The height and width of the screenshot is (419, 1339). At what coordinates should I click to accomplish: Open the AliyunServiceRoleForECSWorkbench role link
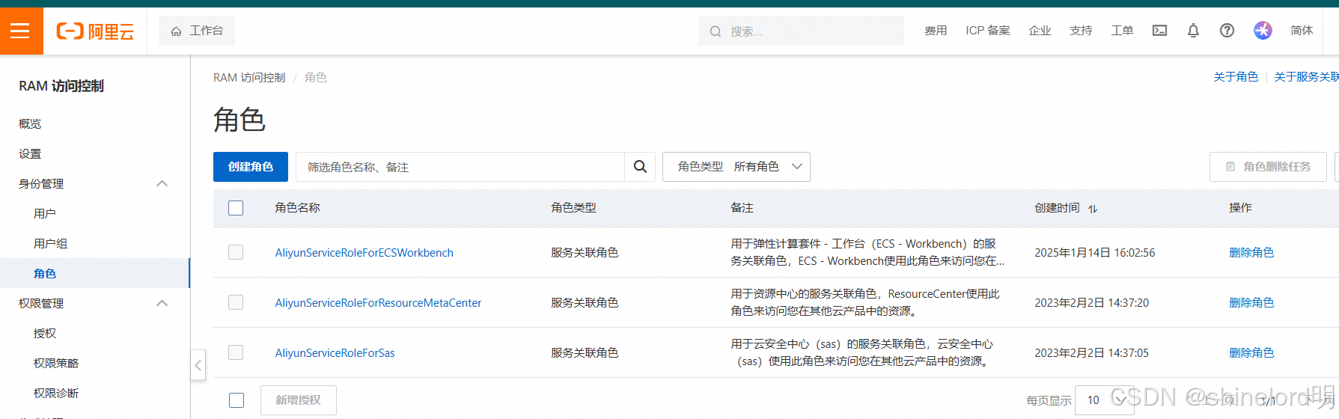365,253
